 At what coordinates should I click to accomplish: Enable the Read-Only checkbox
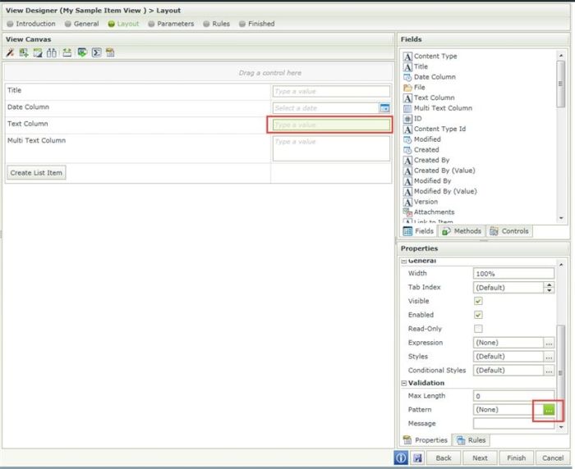(x=478, y=329)
